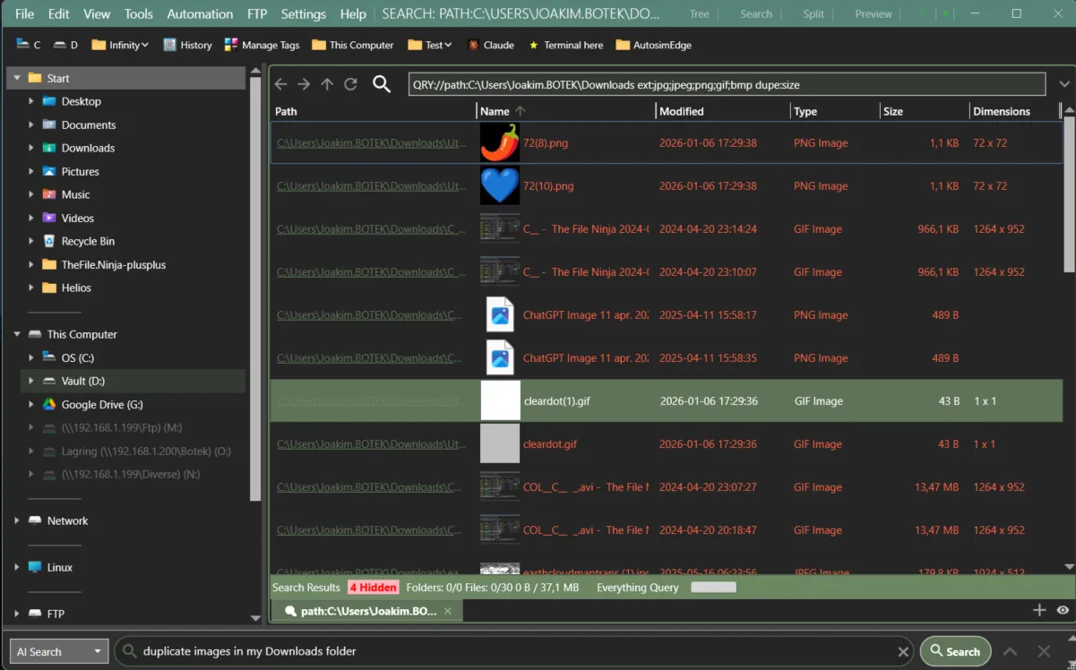This screenshot has width=1076, height=670.
Task: Launch the Claude bookmark
Action: pos(490,45)
